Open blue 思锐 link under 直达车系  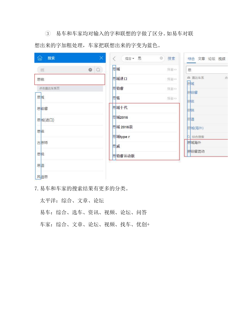tap(191, 110)
